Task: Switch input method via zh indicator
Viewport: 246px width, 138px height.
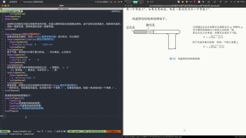Action: coord(226,2)
